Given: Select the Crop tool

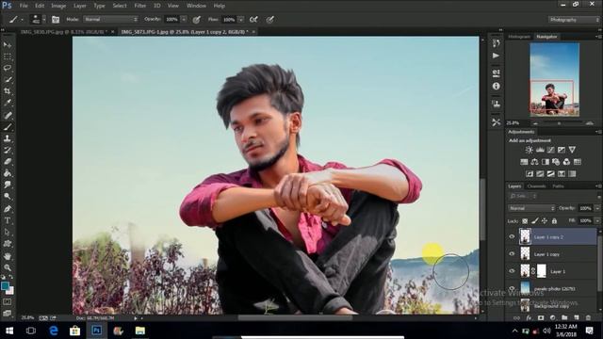Looking at the screenshot, I should pos(8,91).
